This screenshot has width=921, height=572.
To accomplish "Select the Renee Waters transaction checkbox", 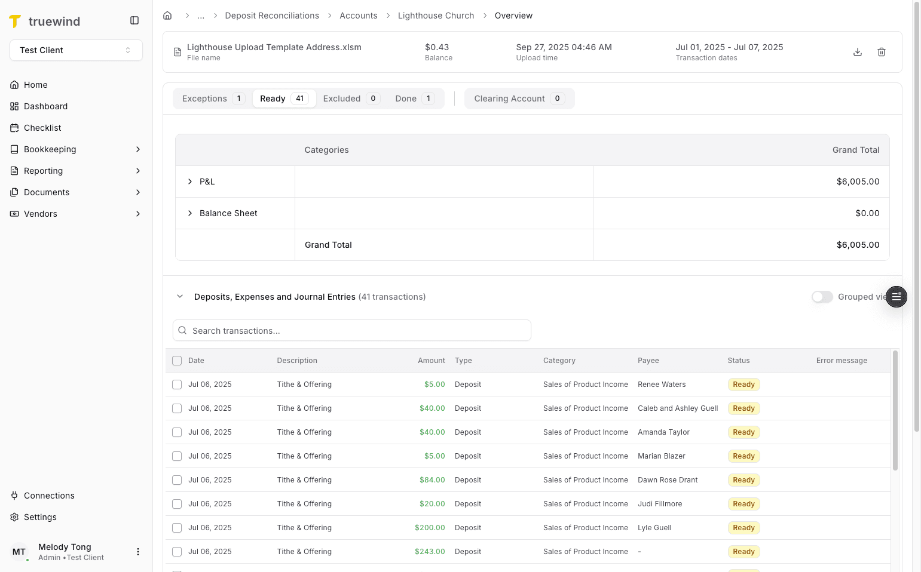I will [176, 385].
